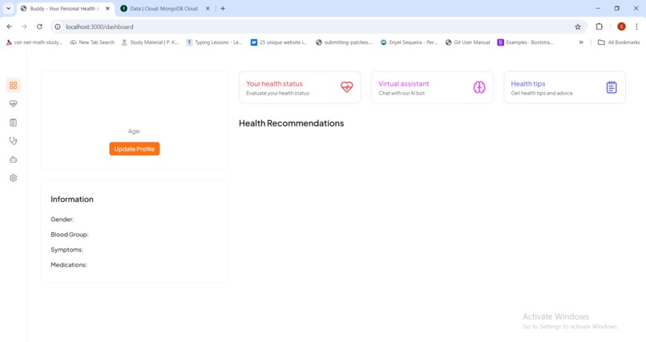Open the Chrome three-dot menu

(x=636, y=26)
